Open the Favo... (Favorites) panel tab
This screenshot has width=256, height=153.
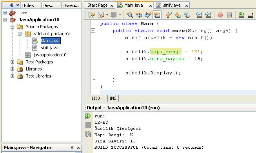[x=71, y=5]
